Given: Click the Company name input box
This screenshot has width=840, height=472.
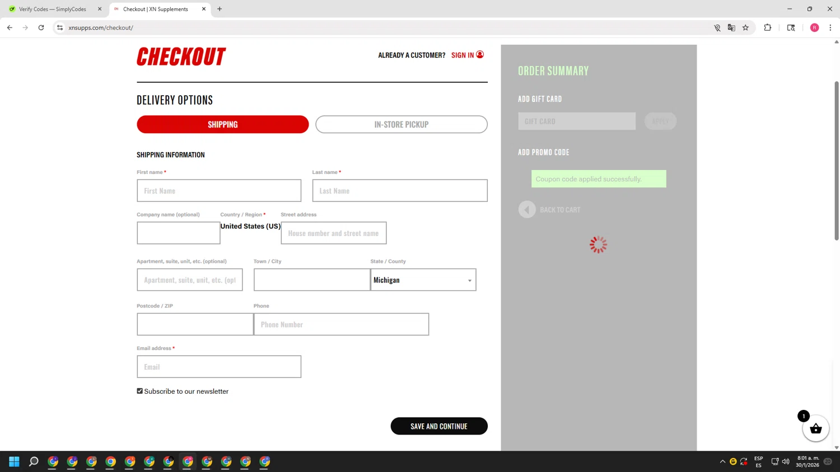Looking at the screenshot, I should click(x=179, y=233).
